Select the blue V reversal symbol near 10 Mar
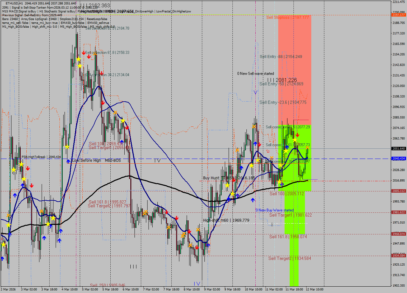This screenshot has width=407, height=293. point(255,92)
